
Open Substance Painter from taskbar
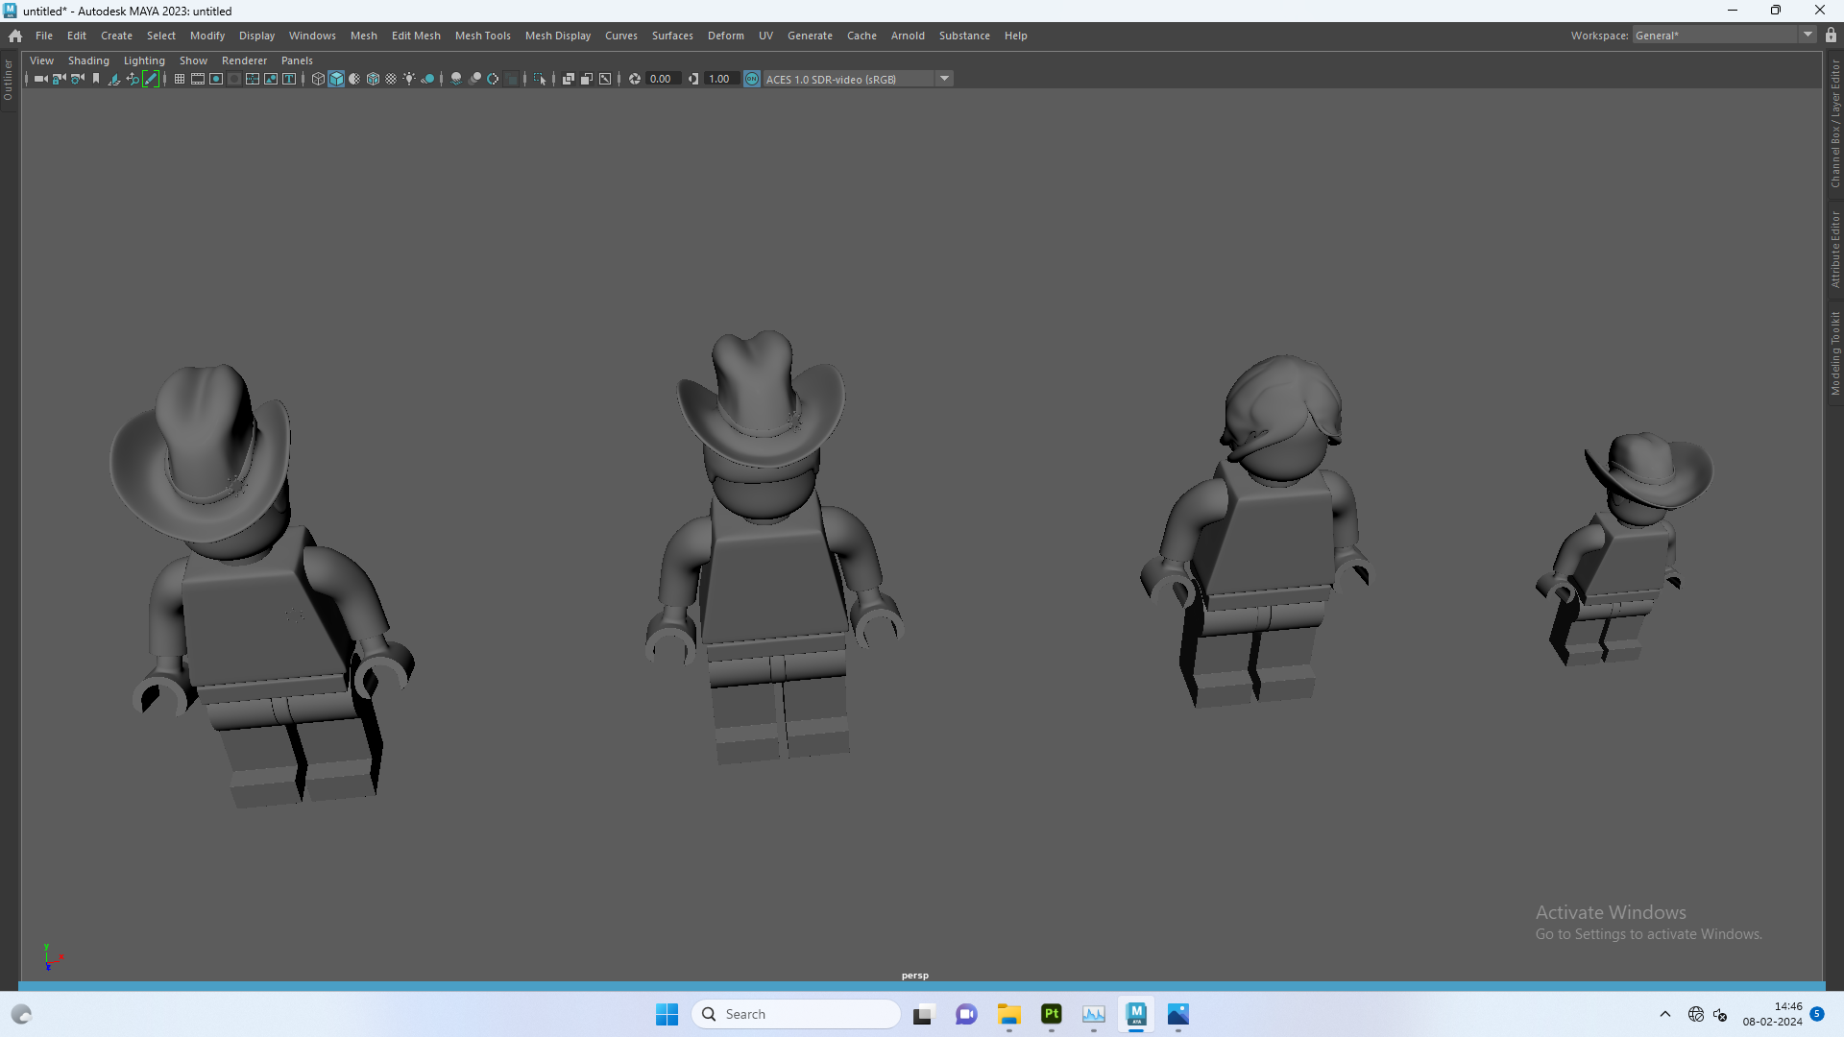tap(1052, 1014)
